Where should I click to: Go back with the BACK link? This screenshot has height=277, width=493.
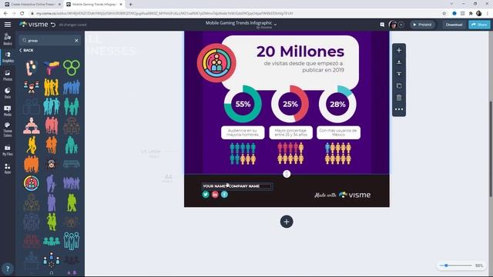point(26,50)
